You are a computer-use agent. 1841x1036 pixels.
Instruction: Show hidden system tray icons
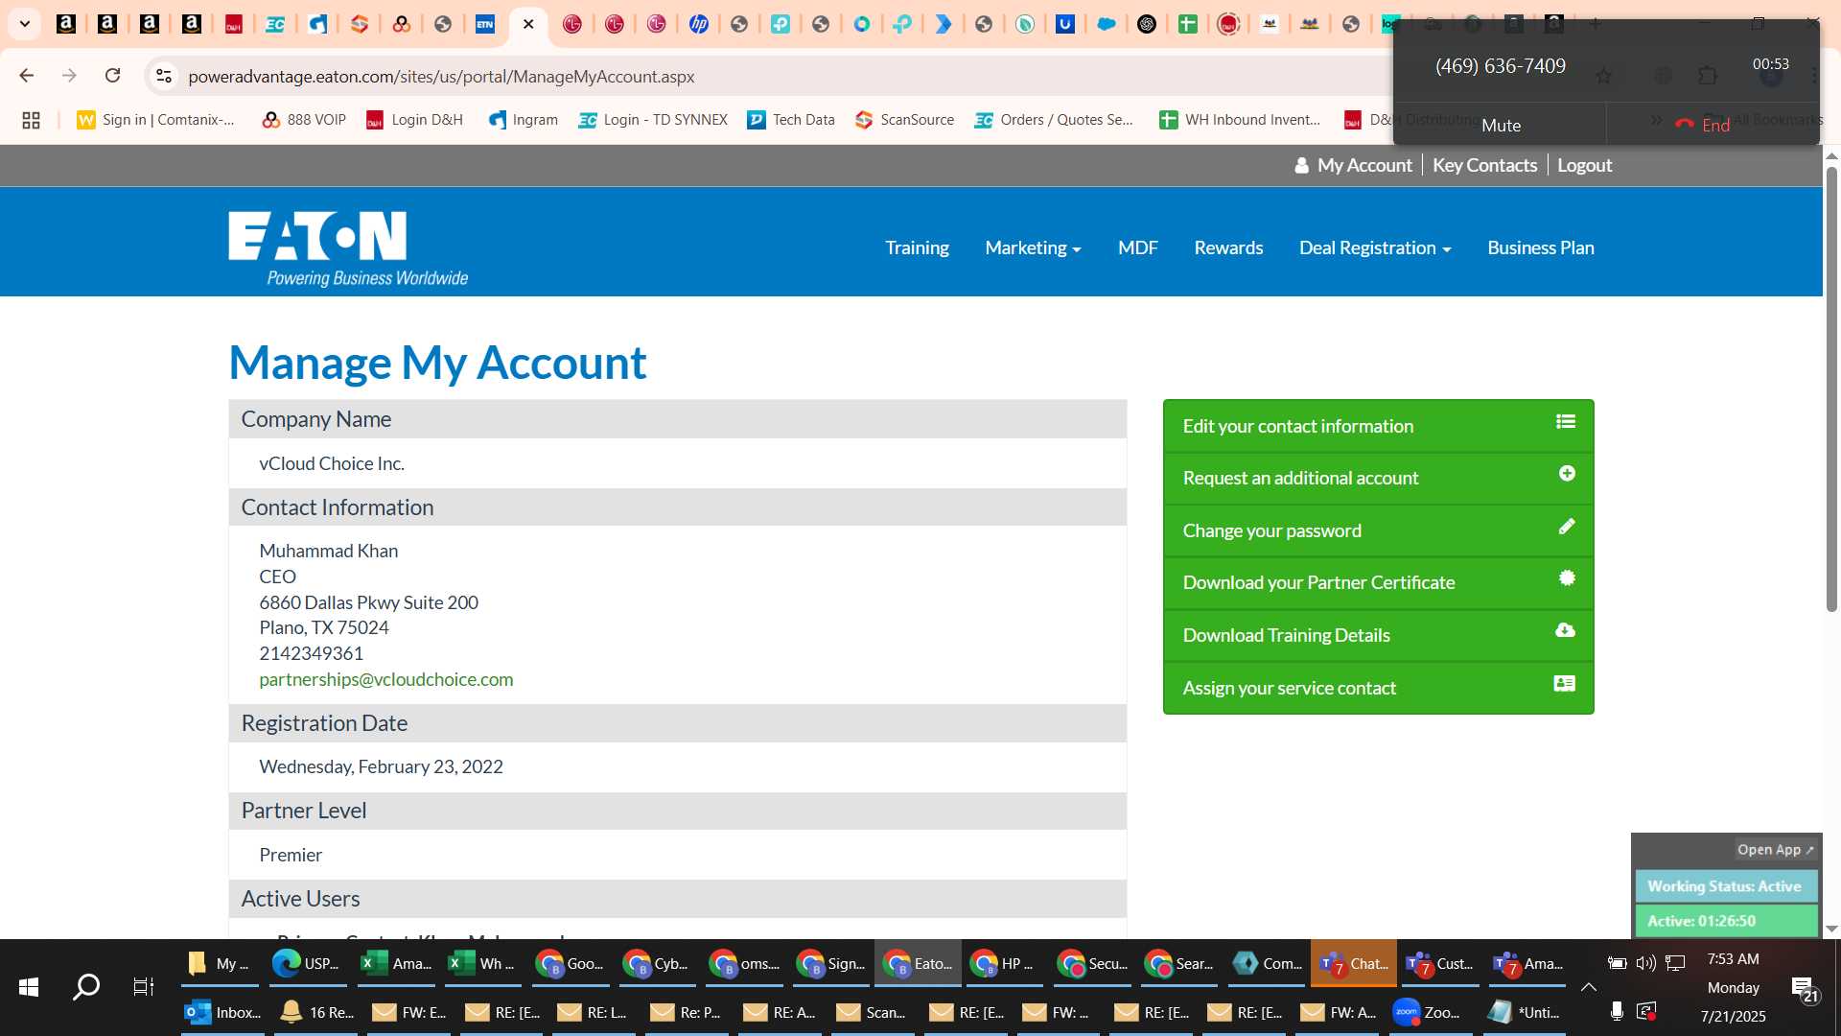point(1589,986)
